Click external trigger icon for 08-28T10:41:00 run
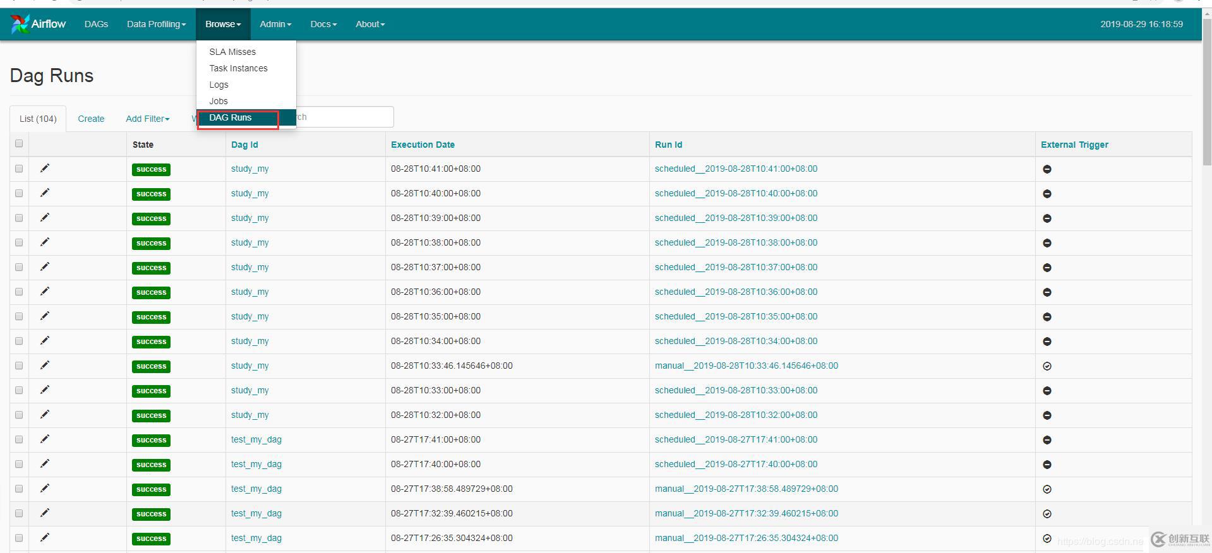 (1047, 169)
